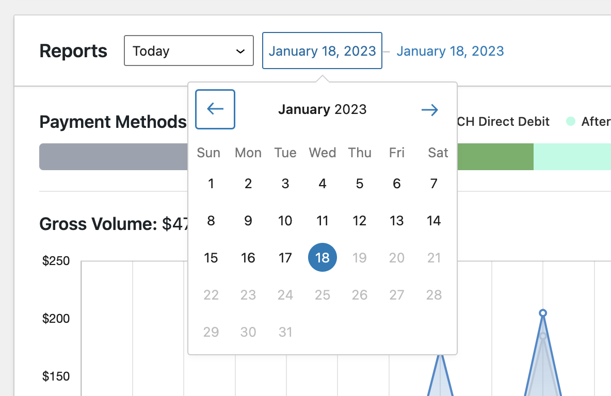Screen dimensions: 611x396
Task: Select January 17 in the date picker
Action: tap(285, 257)
